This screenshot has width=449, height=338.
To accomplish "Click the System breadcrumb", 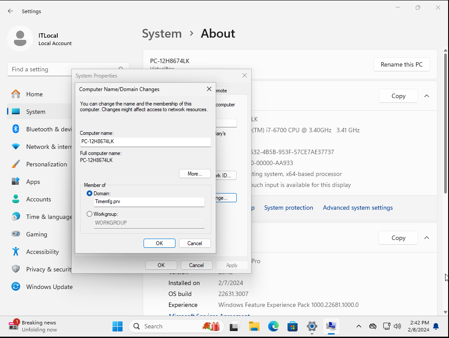I will pyautogui.click(x=162, y=34).
